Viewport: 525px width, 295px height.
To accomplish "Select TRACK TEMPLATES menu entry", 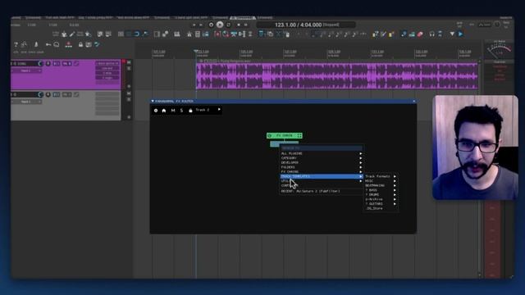I will pyautogui.click(x=321, y=176).
